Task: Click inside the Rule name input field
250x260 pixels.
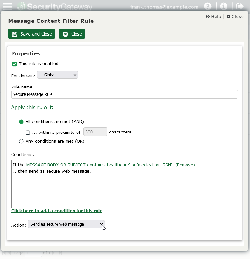Action: [x=125, y=94]
